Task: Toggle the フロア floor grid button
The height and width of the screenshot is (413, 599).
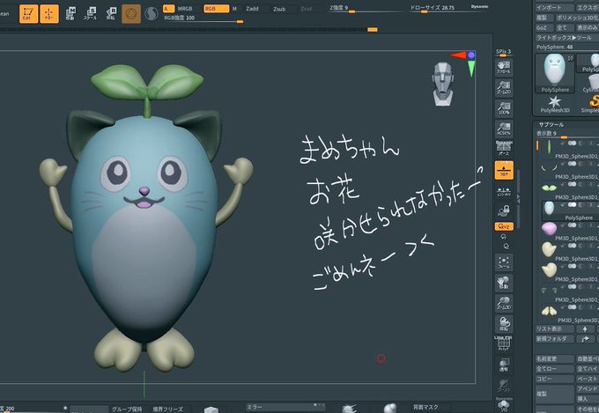Action: click(504, 170)
